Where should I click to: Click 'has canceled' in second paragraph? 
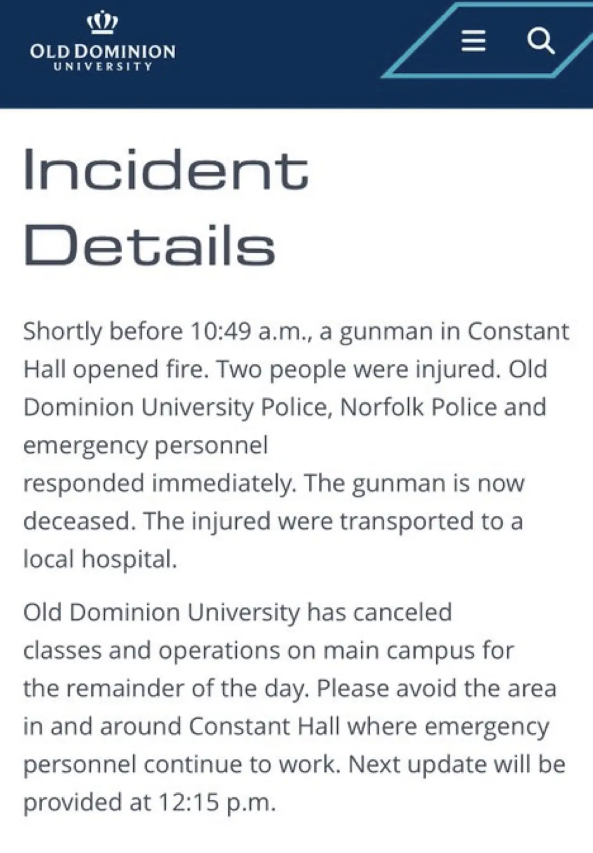coord(379,612)
